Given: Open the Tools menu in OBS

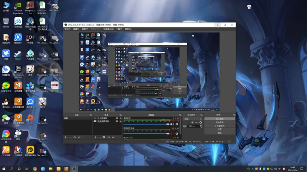Looking at the screenshot, I should tap(119, 29).
